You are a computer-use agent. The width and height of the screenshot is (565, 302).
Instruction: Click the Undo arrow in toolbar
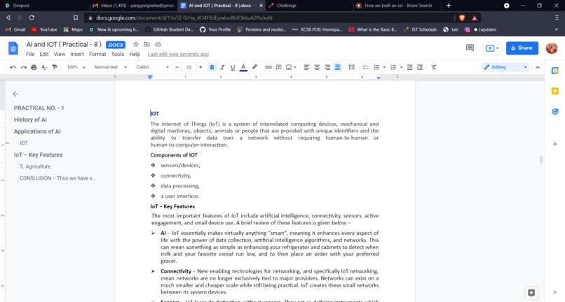[x=13, y=67]
